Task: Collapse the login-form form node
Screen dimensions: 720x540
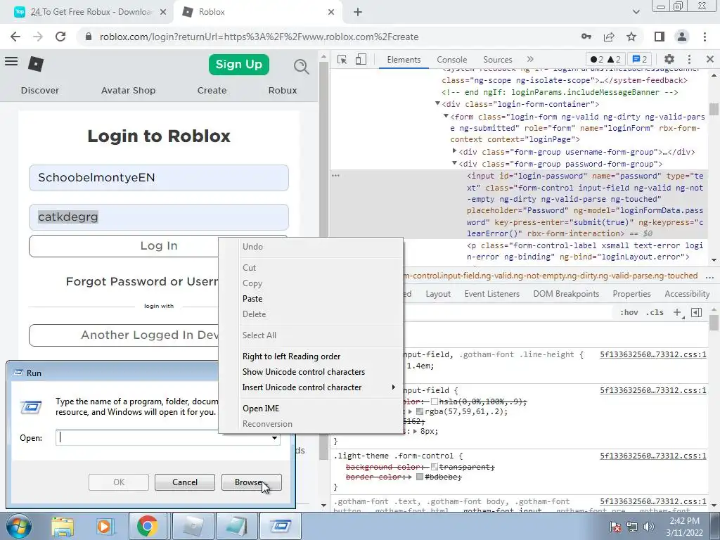Action: (446, 116)
